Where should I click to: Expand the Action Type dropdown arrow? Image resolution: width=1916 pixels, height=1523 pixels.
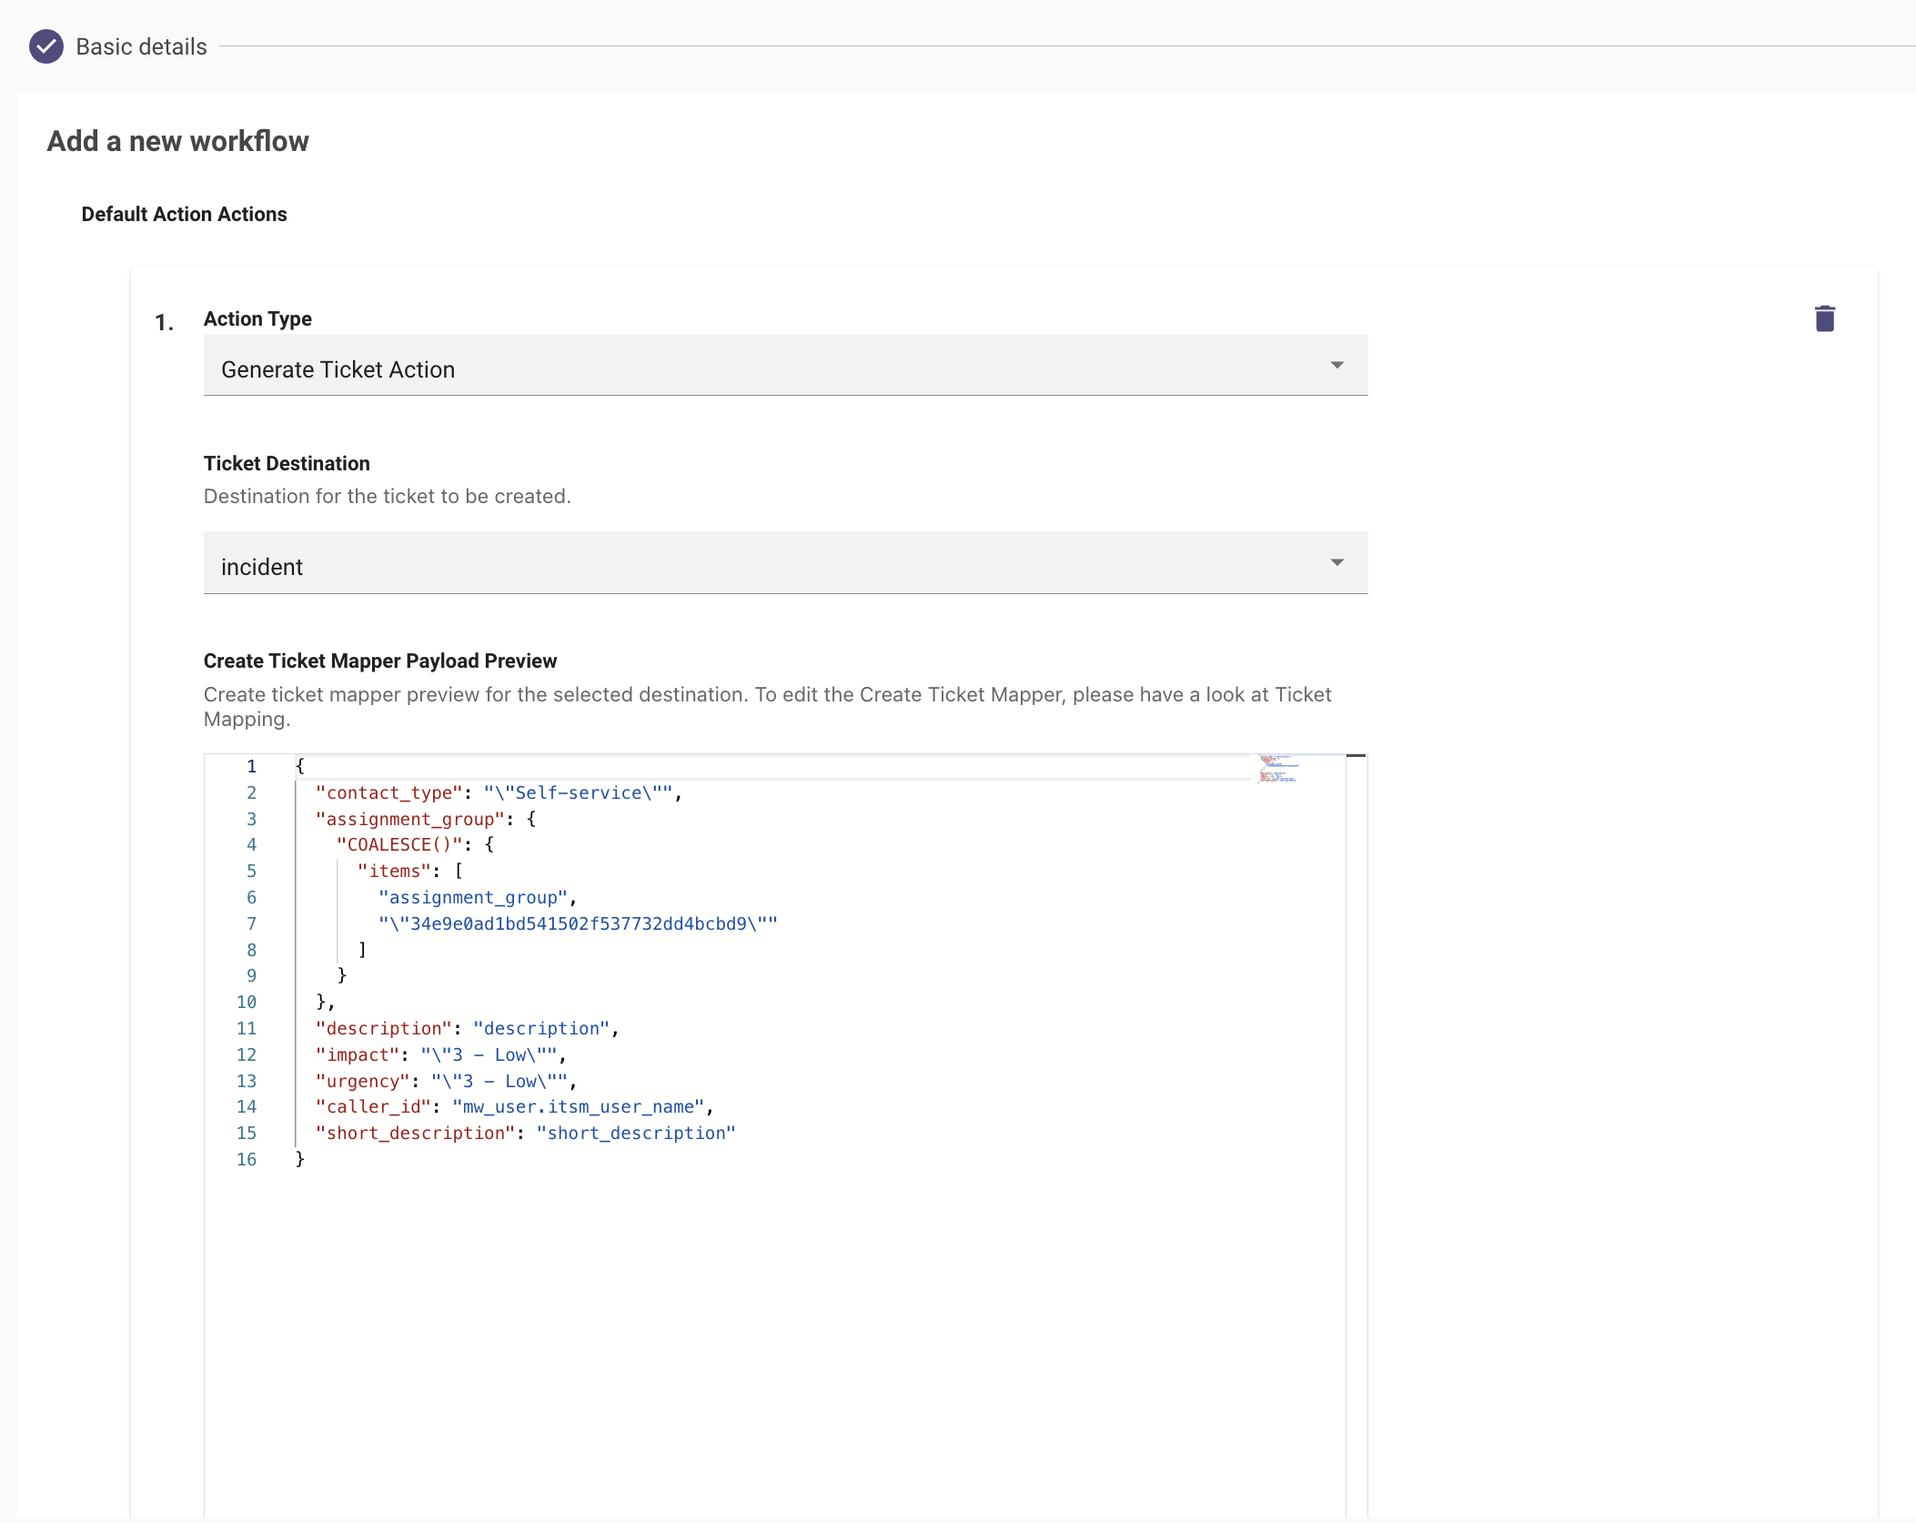coord(1336,366)
